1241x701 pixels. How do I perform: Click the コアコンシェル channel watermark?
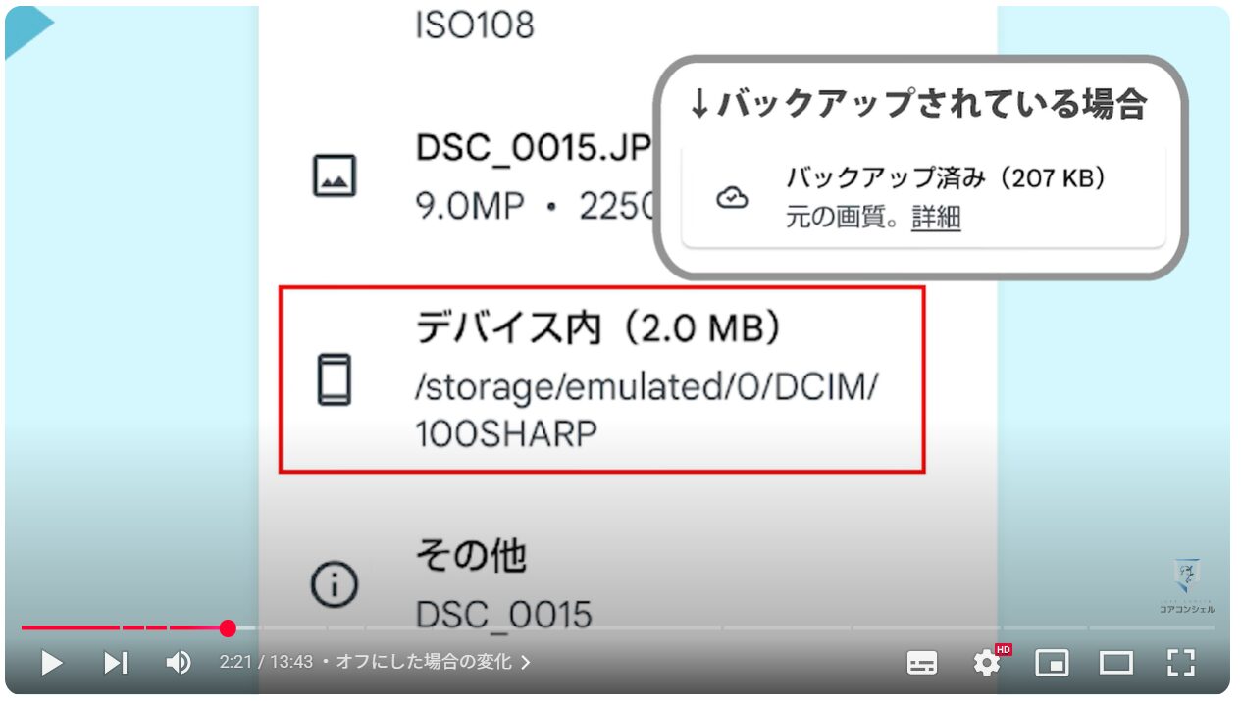pyautogui.click(x=1187, y=586)
